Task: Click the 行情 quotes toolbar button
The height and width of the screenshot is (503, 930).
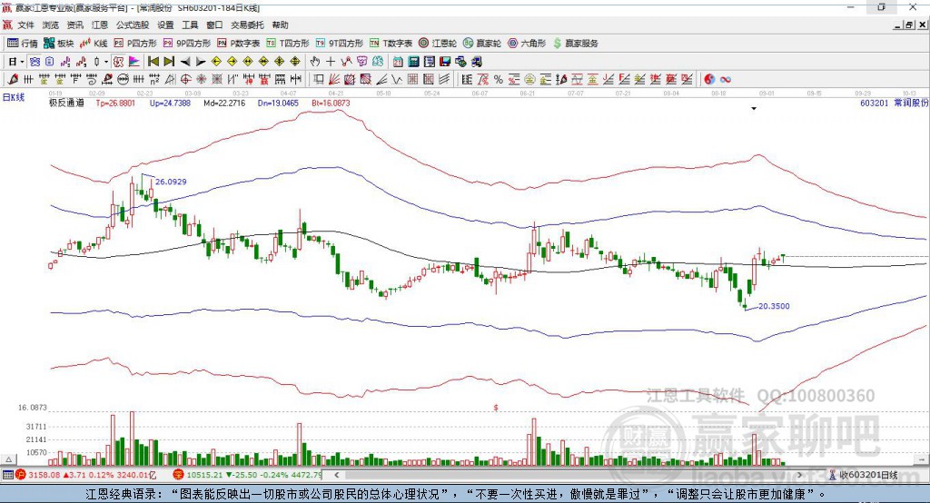Action: tap(23, 44)
